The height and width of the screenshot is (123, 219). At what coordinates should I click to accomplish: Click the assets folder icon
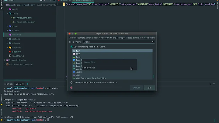coord(10,9)
